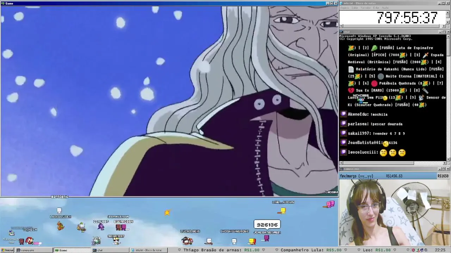The image size is (451, 253).
Task: Click JOAOBATISTA001 pink avatar
Action: (266, 238)
